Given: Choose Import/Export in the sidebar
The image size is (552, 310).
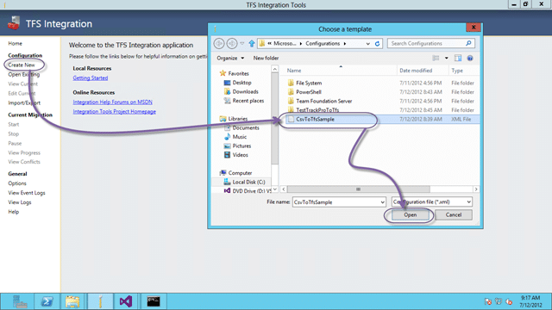Looking at the screenshot, I should click(24, 103).
